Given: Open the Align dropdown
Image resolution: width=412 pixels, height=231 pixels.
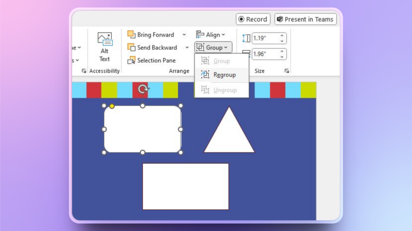Looking at the screenshot, I should click(211, 34).
